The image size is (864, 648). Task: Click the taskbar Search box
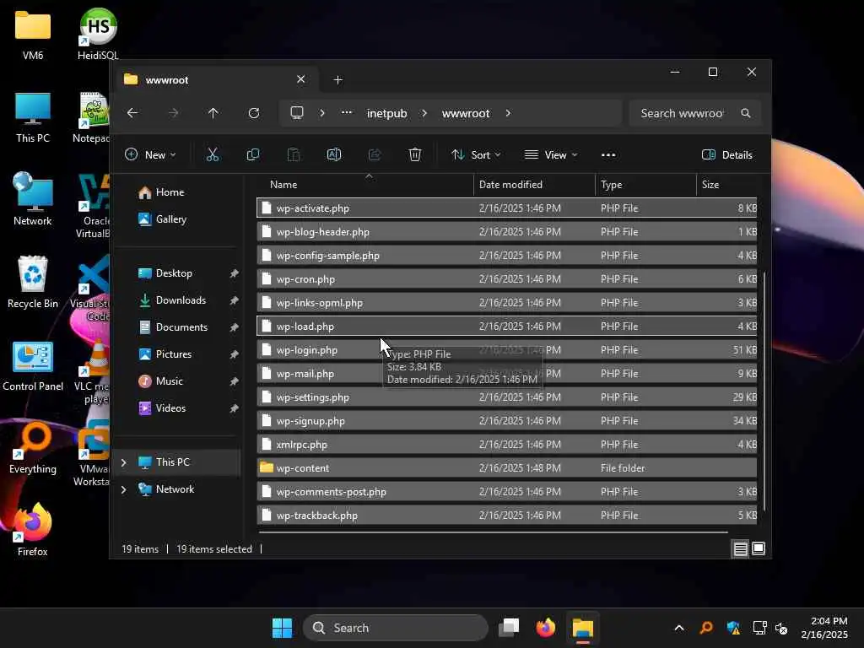point(396,628)
